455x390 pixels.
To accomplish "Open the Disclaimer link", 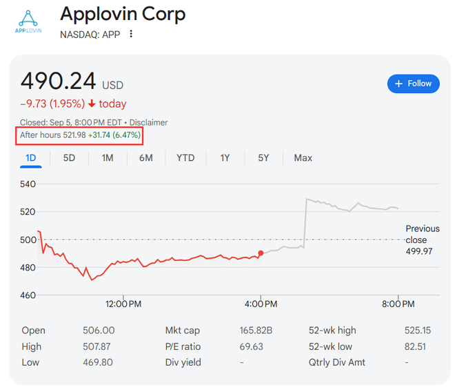I will 149,122.
